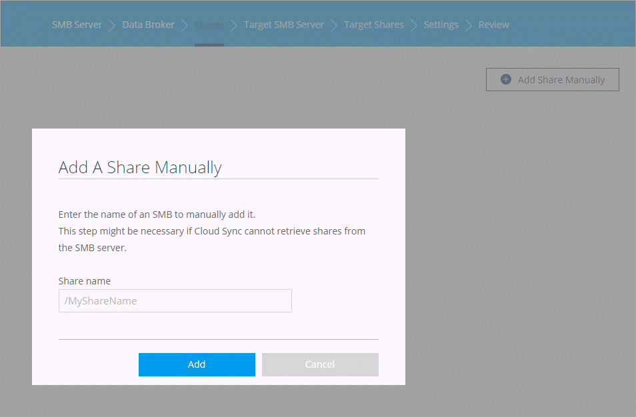
Task: Open the Settings wizard step
Action: point(441,25)
